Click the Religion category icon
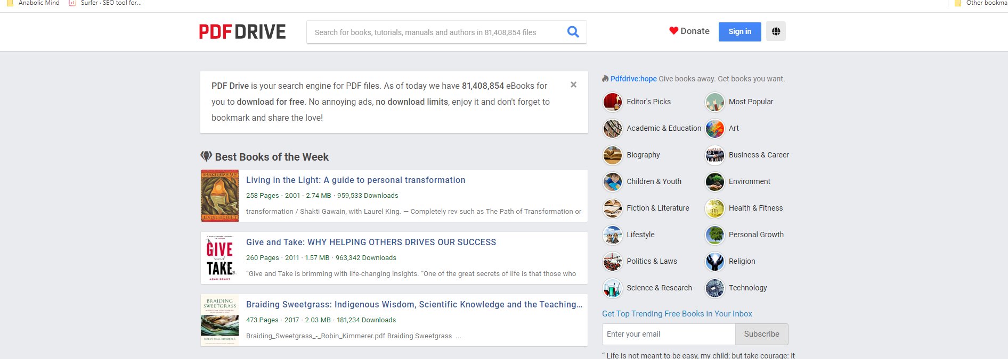 pos(715,261)
